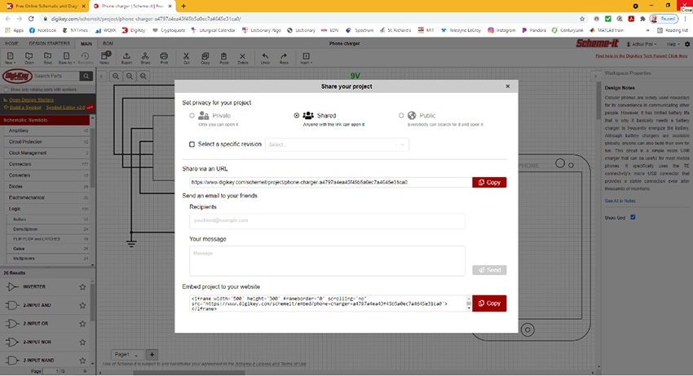This screenshot has width=693, height=376.
Task: Favorite the INVERTER symbol with star icon
Action: pos(82,287)
